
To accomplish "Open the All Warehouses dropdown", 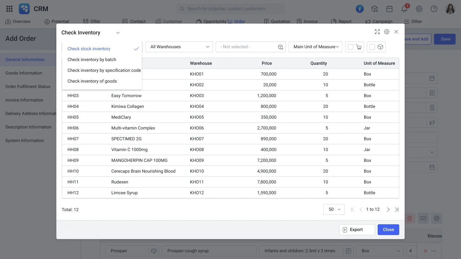I will 179,47.
